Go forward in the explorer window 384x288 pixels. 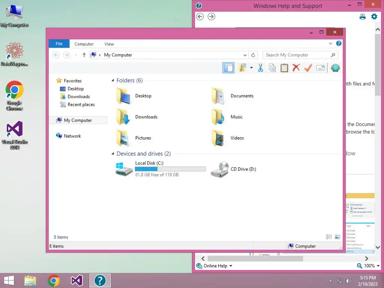[x=67, y=55]
